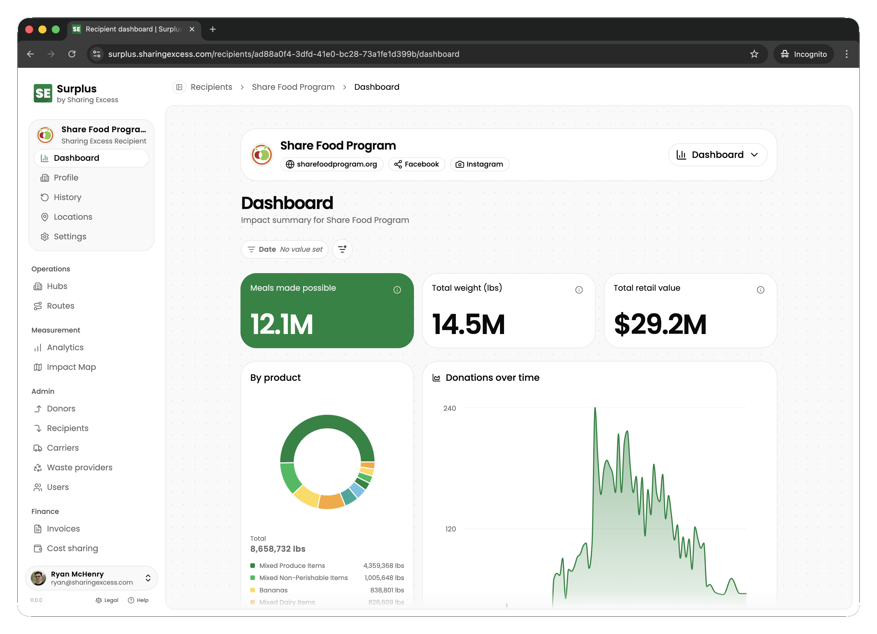Click the Donors arrow icon
The image size is (877, 634).
pyautogui.click(x=38, y=409)
